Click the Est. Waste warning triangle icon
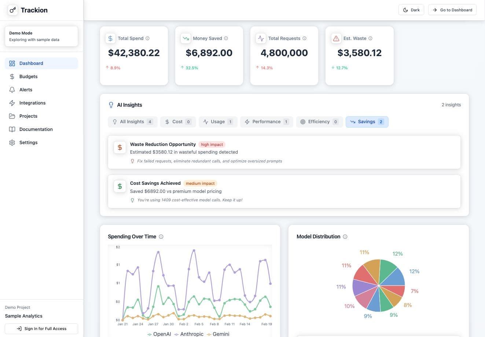This screenshot has height=337, width=485. tap(336, 38)
